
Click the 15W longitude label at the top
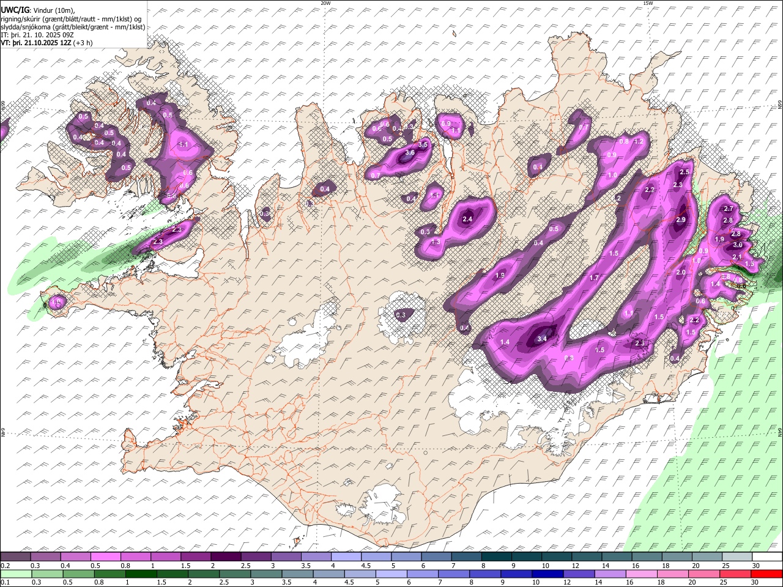647,3
